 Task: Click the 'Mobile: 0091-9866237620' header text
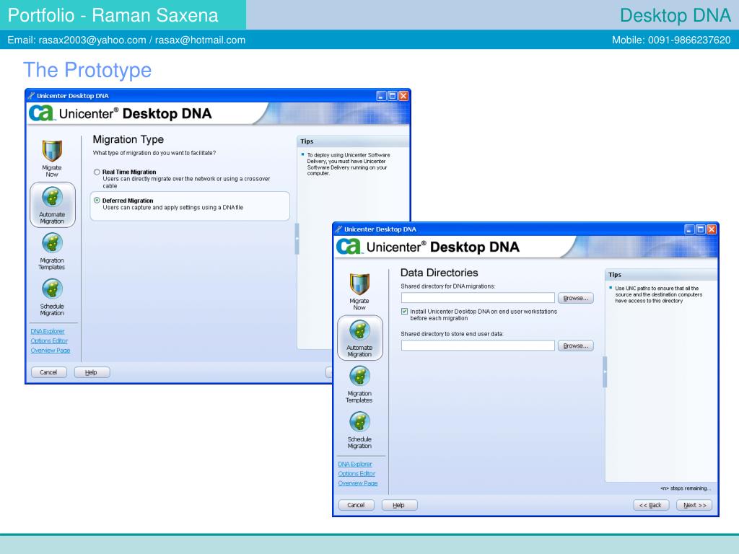671,40
